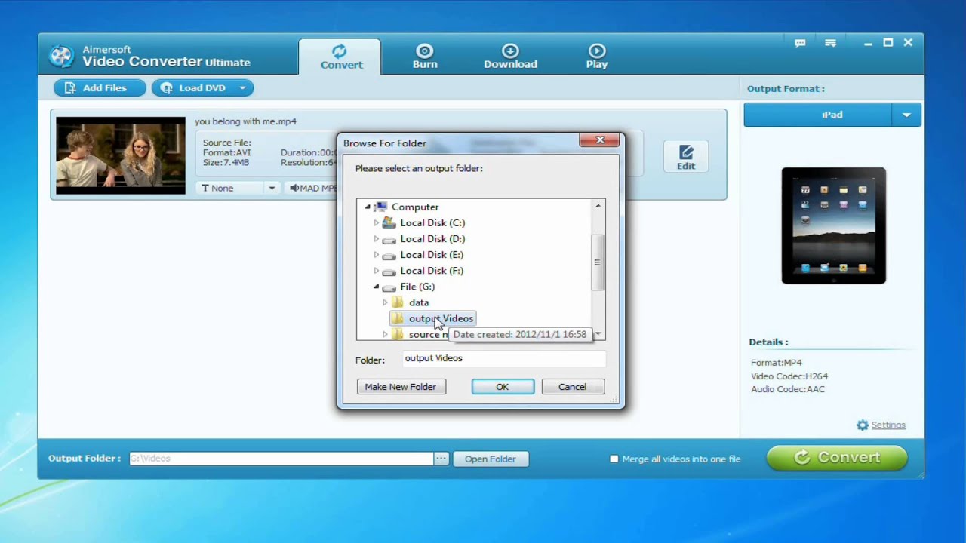Expand the Load DVD dropdown arrow

click(242, 88)
